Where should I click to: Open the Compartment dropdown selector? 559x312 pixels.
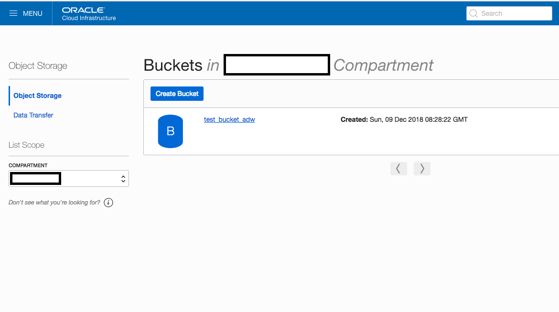pyautogui.click(x=69, y=178)
